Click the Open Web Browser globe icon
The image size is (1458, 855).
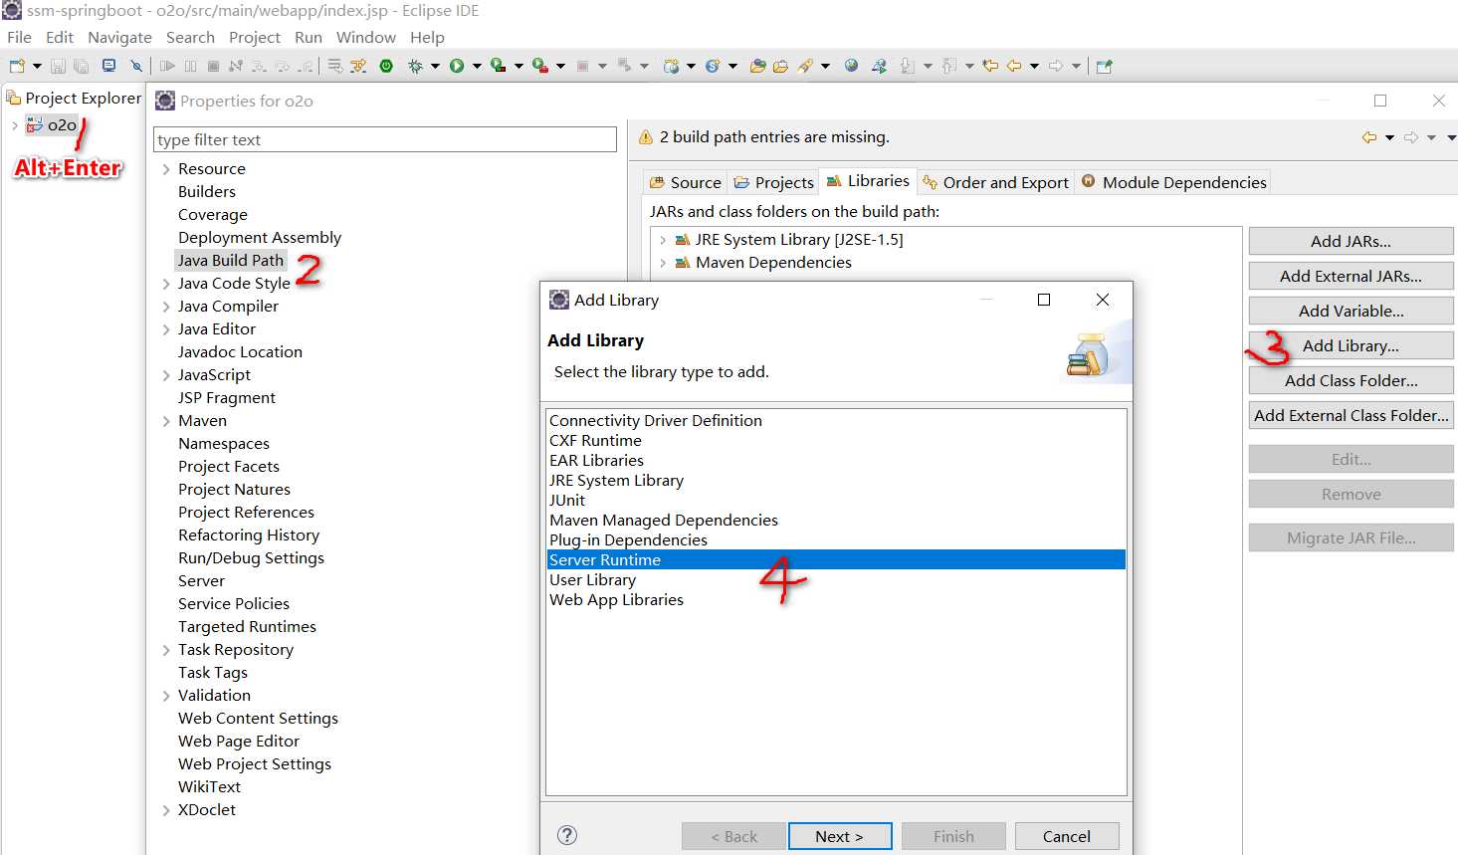click(x=851, y=65)
